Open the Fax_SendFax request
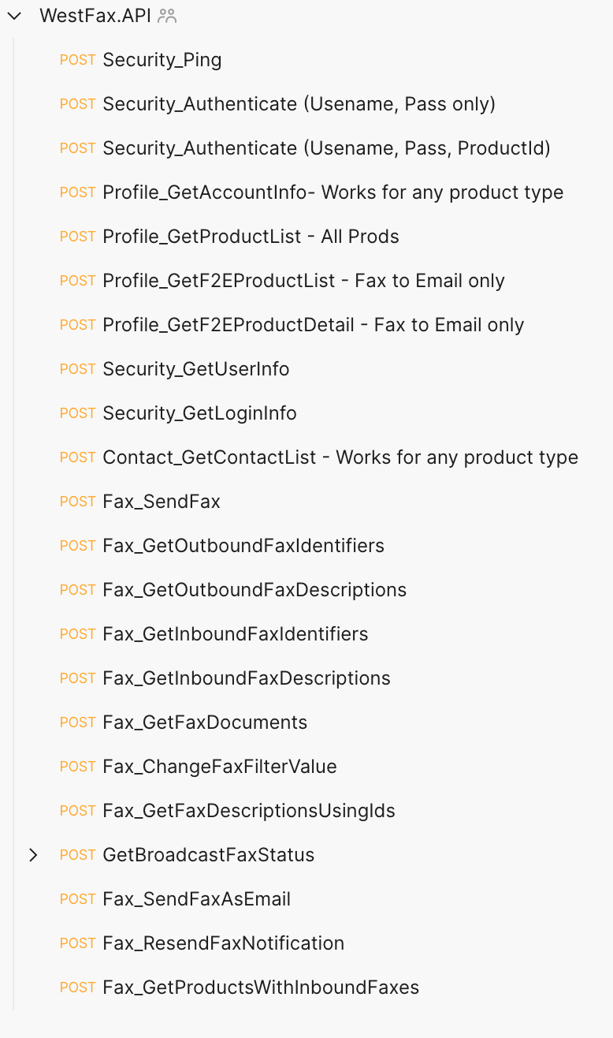Screen dimensions: 613x1038 point(162,502)
